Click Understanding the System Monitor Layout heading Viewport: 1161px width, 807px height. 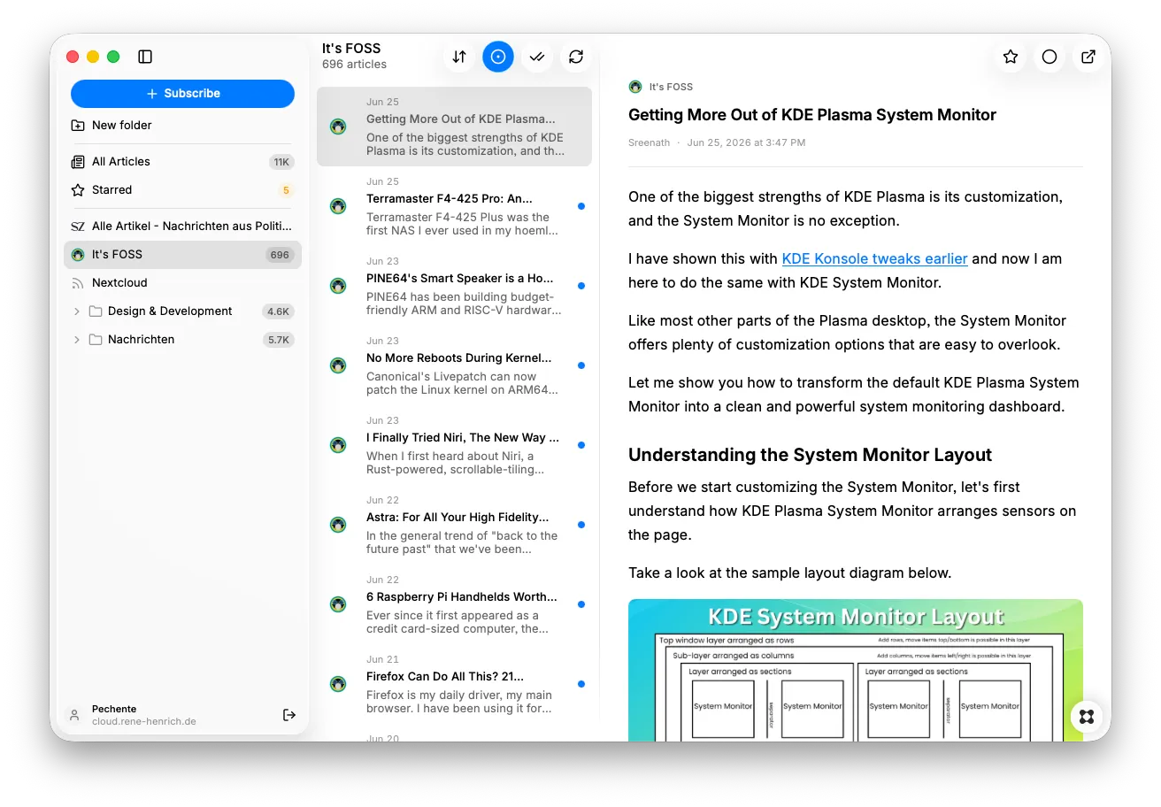point(810,455)
